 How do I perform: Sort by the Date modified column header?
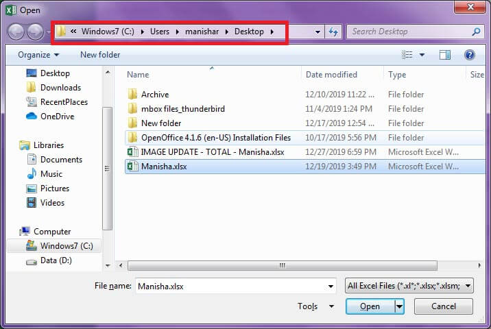coord(331,75)
